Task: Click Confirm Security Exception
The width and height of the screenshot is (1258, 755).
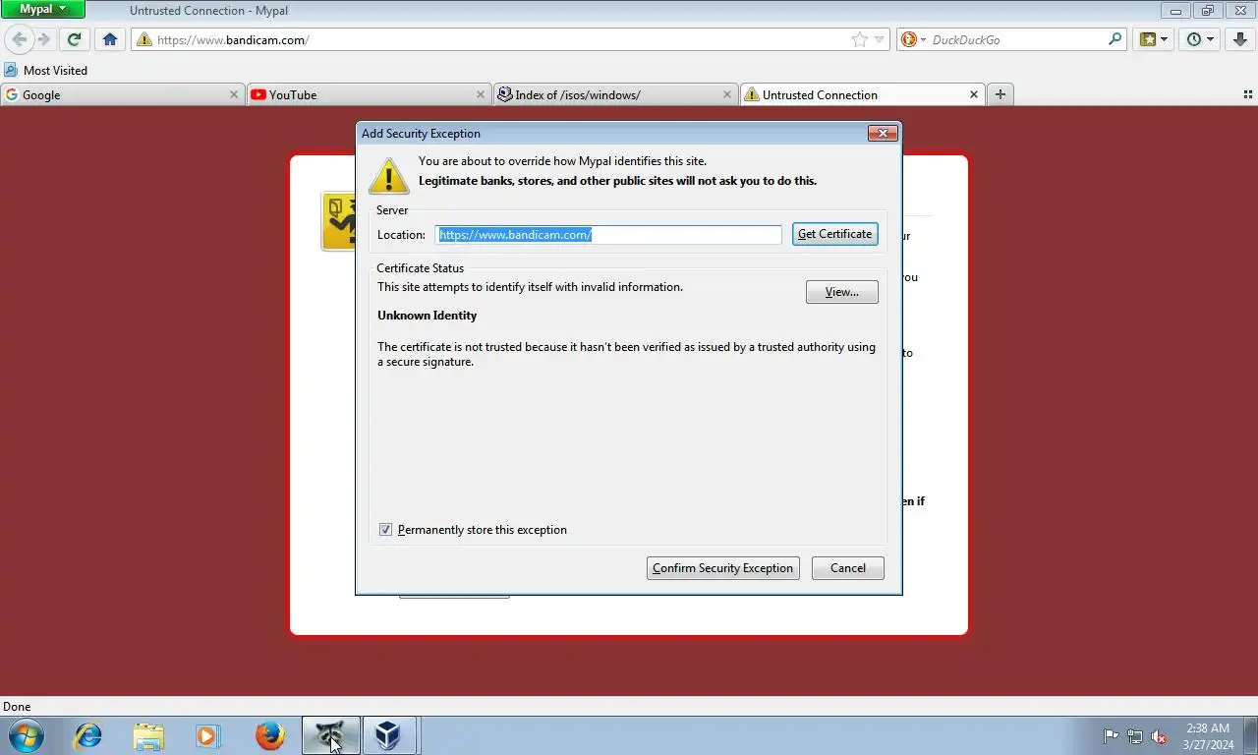Action: point(722,568)
